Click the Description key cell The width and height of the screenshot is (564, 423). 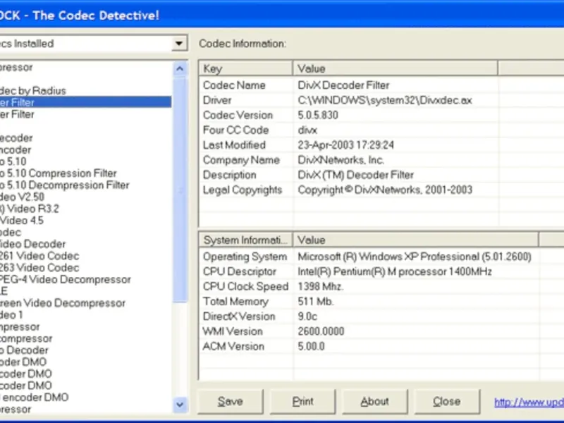tap(230, 175)
